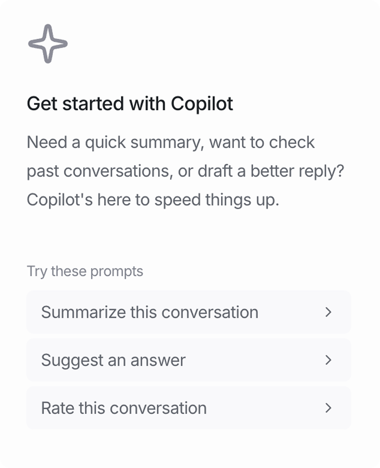Click the word "answer" in second prompt

158,360
